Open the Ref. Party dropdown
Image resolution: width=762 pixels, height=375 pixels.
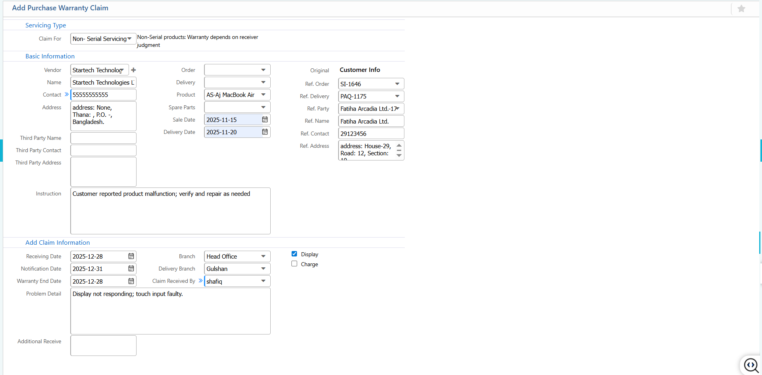point(398,108)
